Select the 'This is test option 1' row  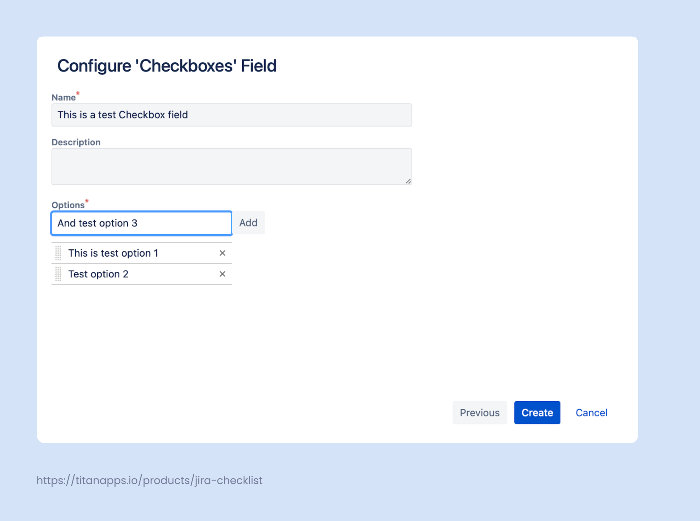coord(130,253)
